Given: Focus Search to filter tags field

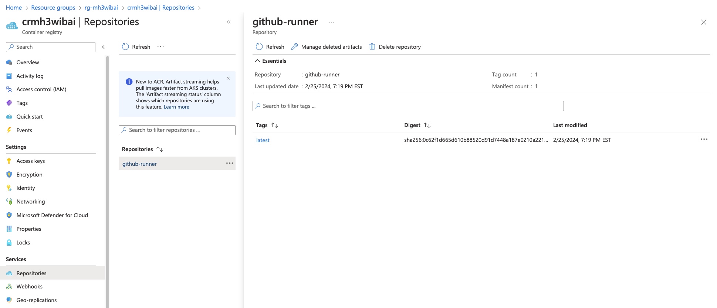Looking at the screenshot, I should tap(408, 106).
